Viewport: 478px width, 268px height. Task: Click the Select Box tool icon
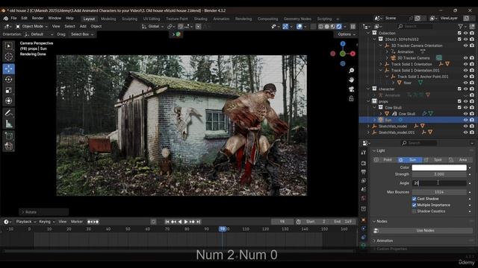(8, 46)
